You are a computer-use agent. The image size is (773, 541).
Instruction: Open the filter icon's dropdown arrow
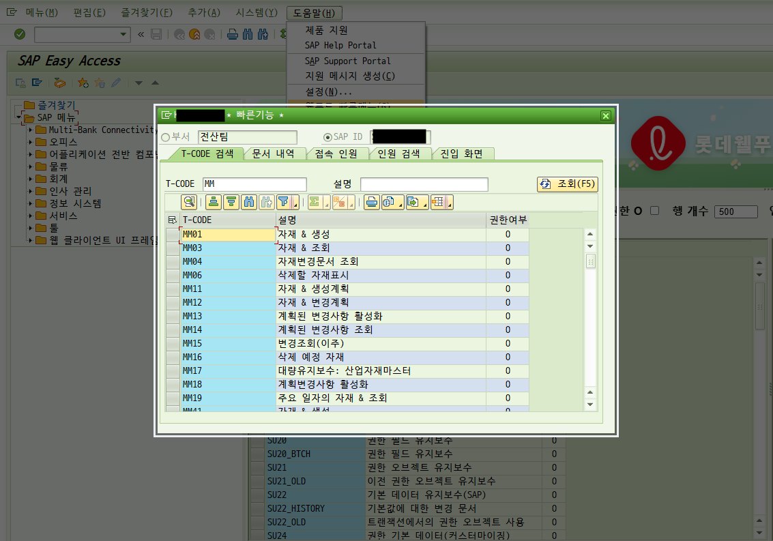295,203
